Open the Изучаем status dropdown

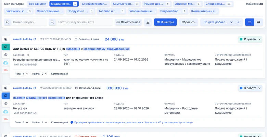[x=250, y=39]
